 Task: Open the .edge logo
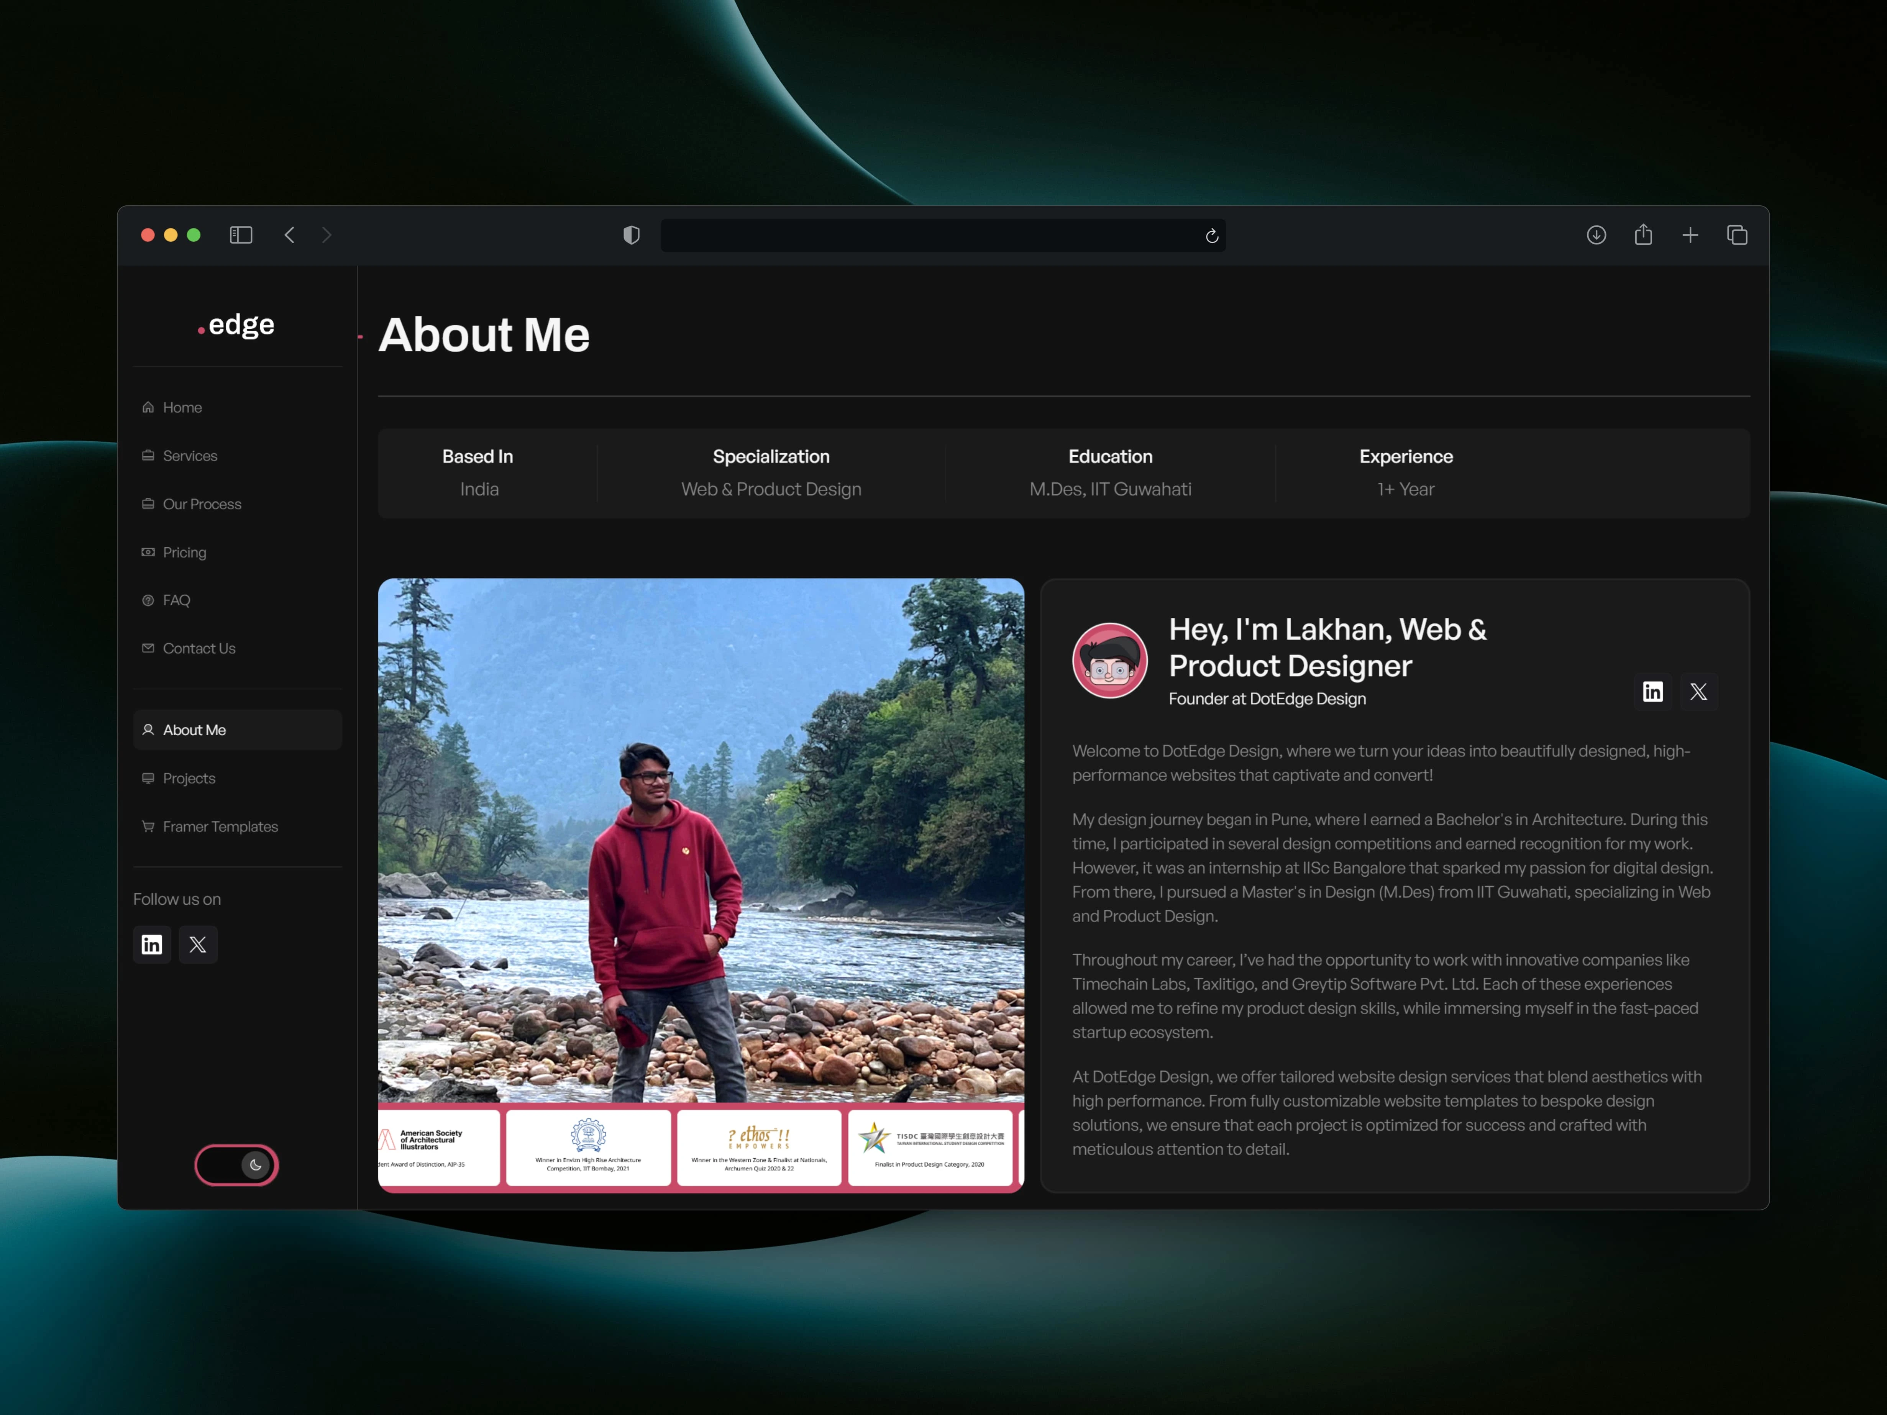[x=236, y=325]
